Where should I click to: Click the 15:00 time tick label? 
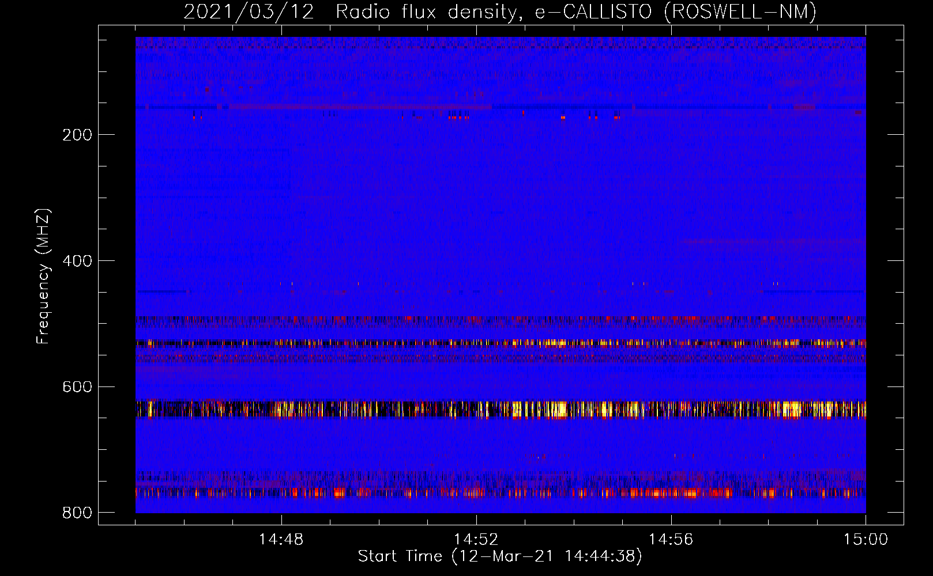click(866, 540)
